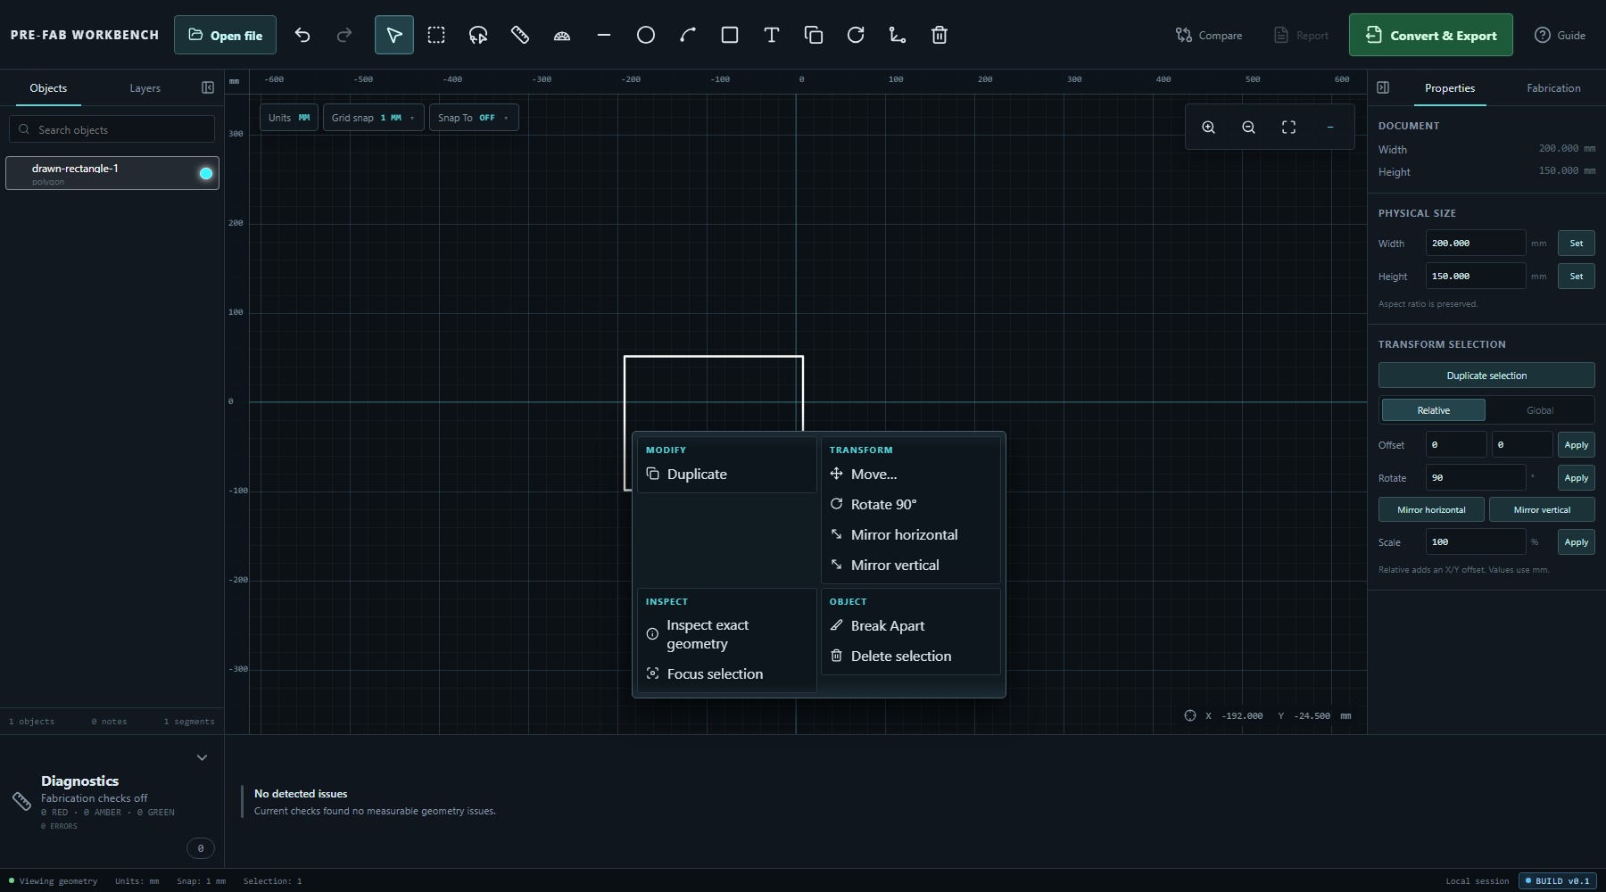1606x892 pixels.
Task: Click the Mirror vertical panel button
Action: (x=1542, y=509)
